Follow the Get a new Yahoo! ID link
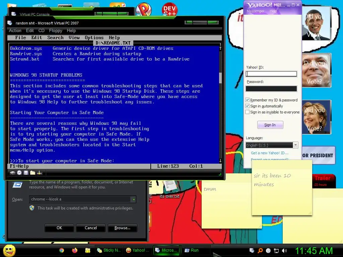The height and width of the screenshot is (257, 343). coord(270,153)
